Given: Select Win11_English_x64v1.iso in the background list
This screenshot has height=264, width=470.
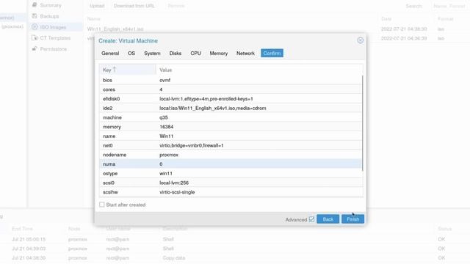Looking at the screenshot, I should tap(115, 29).
